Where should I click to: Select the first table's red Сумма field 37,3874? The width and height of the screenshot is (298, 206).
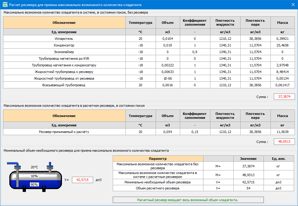point(284,97)
